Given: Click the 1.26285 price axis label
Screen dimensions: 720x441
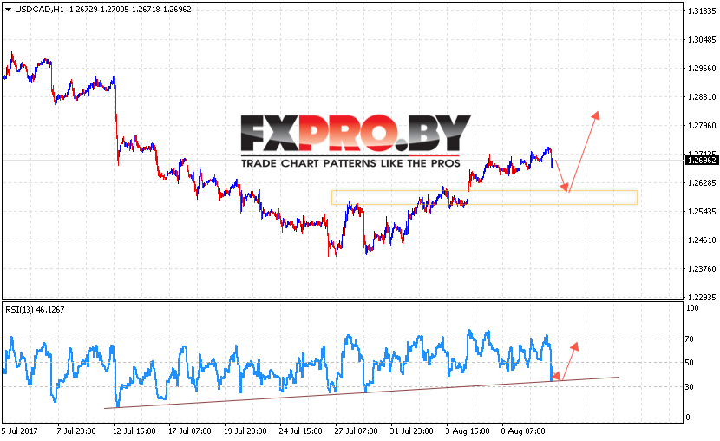Looking at the screenshot, I should [x=702, y=183].
